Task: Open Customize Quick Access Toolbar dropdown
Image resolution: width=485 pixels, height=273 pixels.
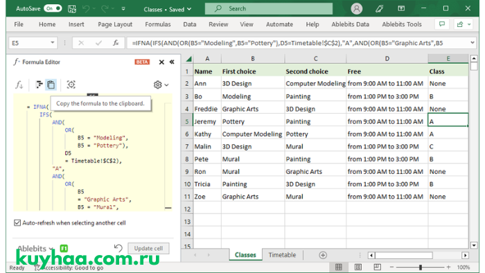Action: click(123, 8)
